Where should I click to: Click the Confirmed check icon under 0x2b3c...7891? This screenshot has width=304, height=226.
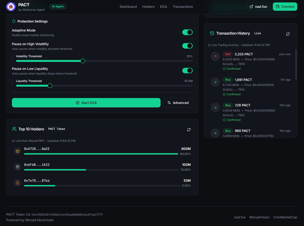[224, 95]
